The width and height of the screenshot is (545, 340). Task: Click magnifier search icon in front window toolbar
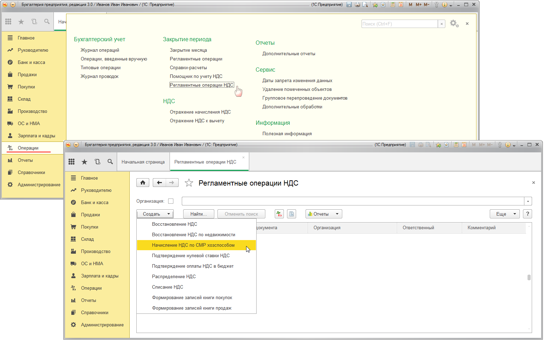tap(110, 162)
